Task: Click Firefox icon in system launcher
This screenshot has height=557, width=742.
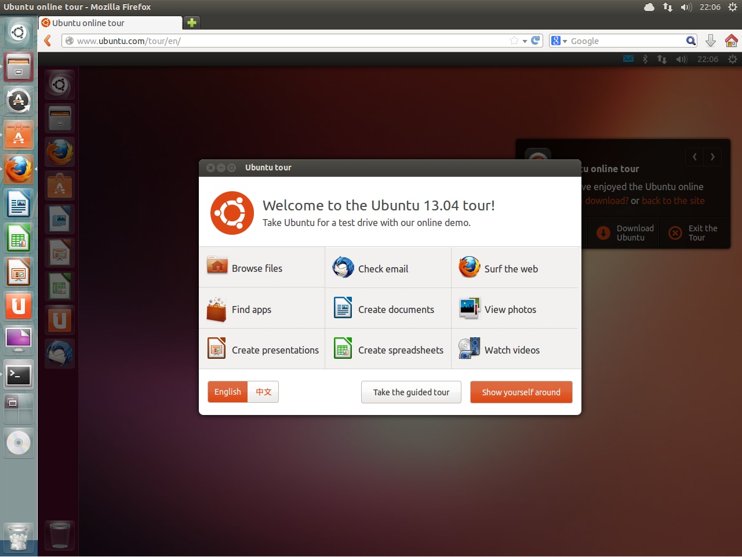Action: [x=19, y=169]
